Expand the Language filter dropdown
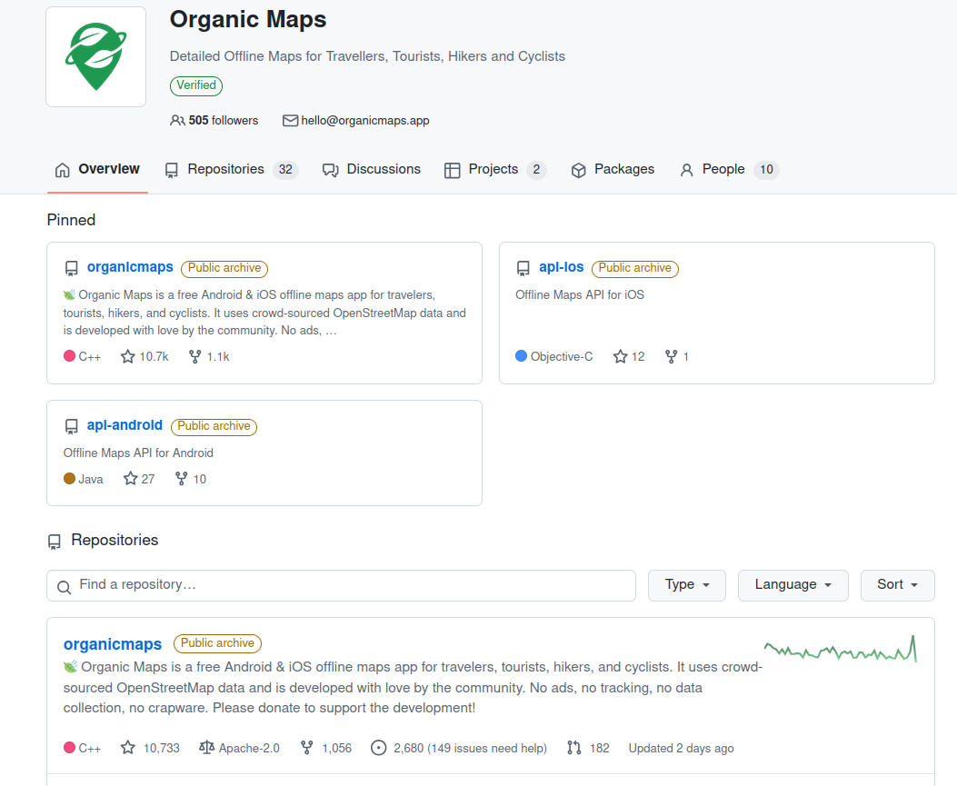This screenshot has width=957, height=786. (793, 586)
